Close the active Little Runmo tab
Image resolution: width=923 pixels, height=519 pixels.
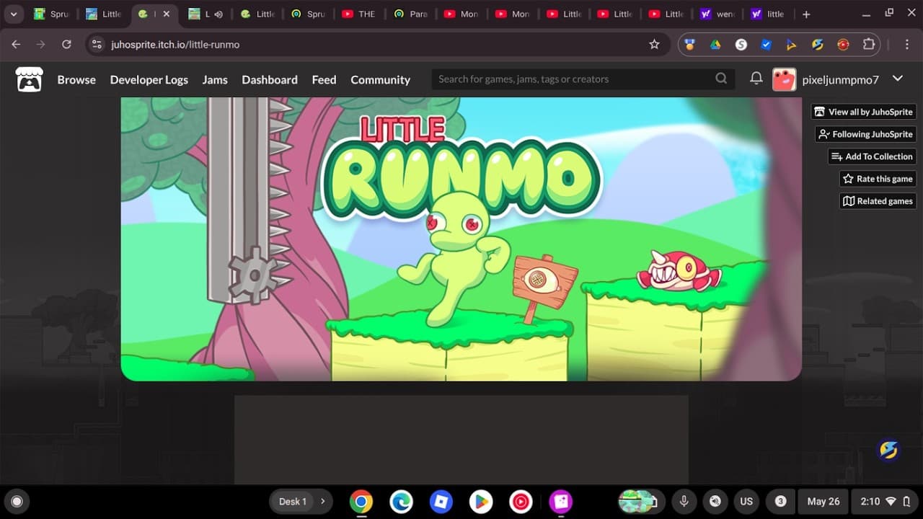pyautogui.click(x=166, y=14)
